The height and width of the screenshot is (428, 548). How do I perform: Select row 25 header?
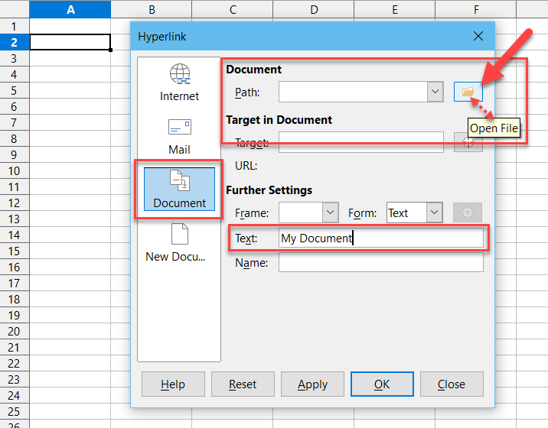point(15,412)
